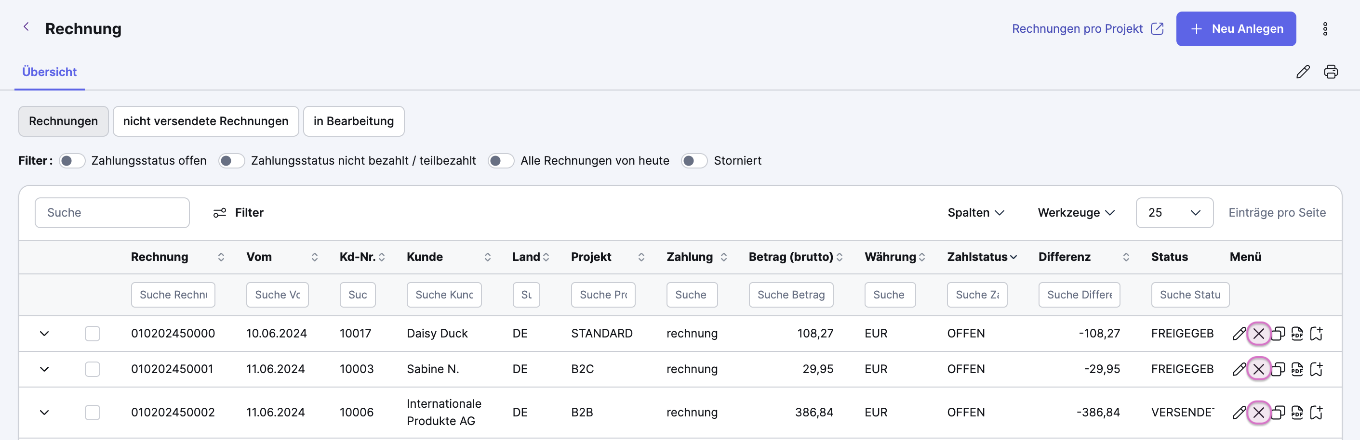Viewport: 1360px width, 440px height.
Task: Copy invoice 010202450001 with duplicate icon
Action: tap(1278, 369)
